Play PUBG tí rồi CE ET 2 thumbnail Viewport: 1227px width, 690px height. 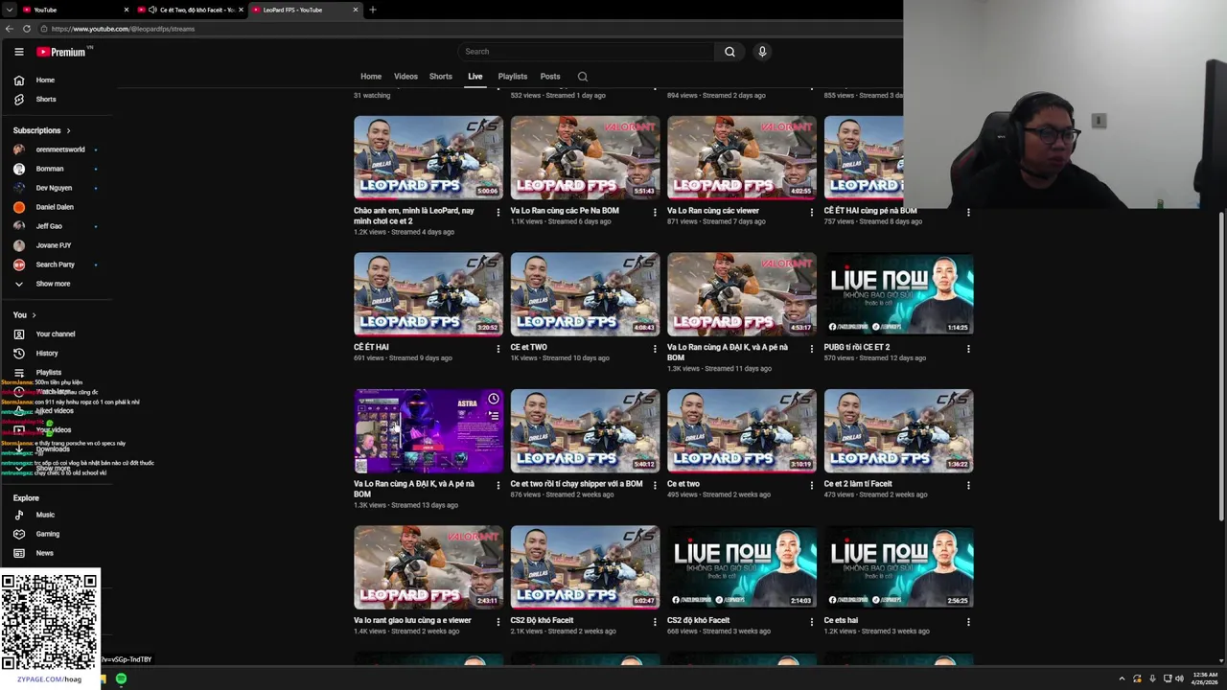point(899,293)
